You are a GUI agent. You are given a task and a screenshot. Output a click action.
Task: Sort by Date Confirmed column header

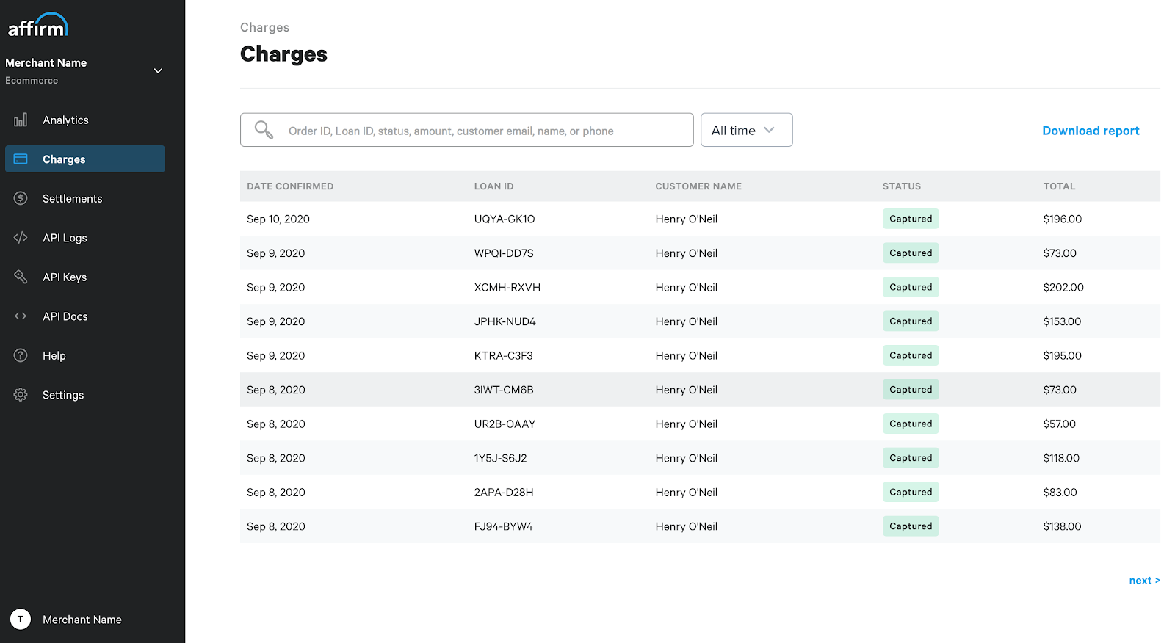pyautogui.click(x=290, y=186)
